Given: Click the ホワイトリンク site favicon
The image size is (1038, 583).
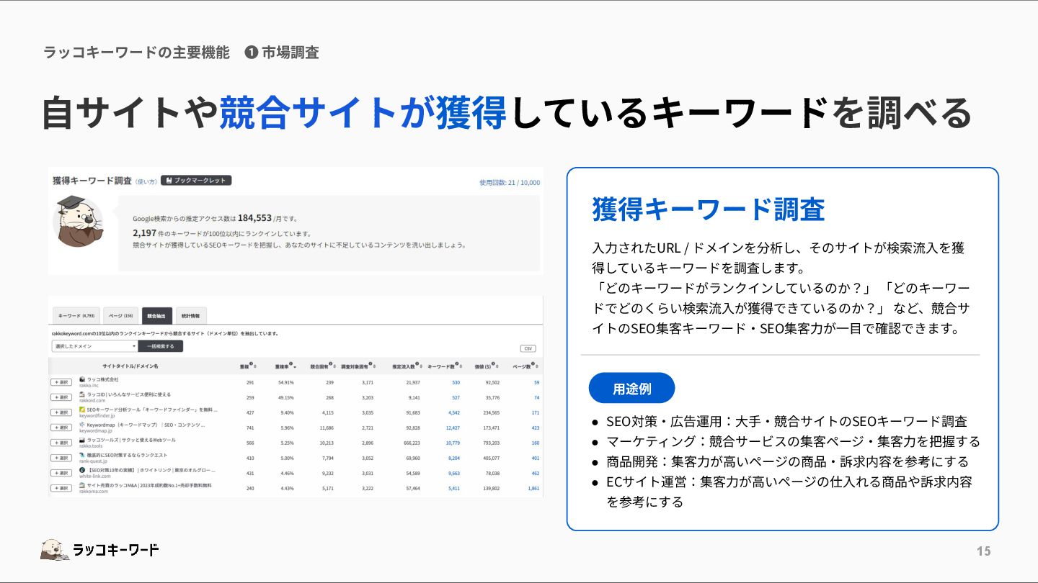Looking at the screenshot, I should pyautogui.click(x=82, y=470).
